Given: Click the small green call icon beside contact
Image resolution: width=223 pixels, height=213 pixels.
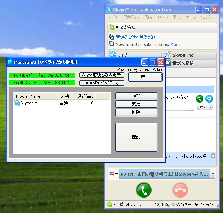Looking at the screenshot, I should 200,99.
